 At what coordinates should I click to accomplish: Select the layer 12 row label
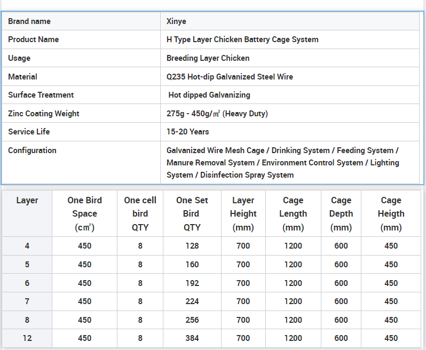[x=27, y=338]
